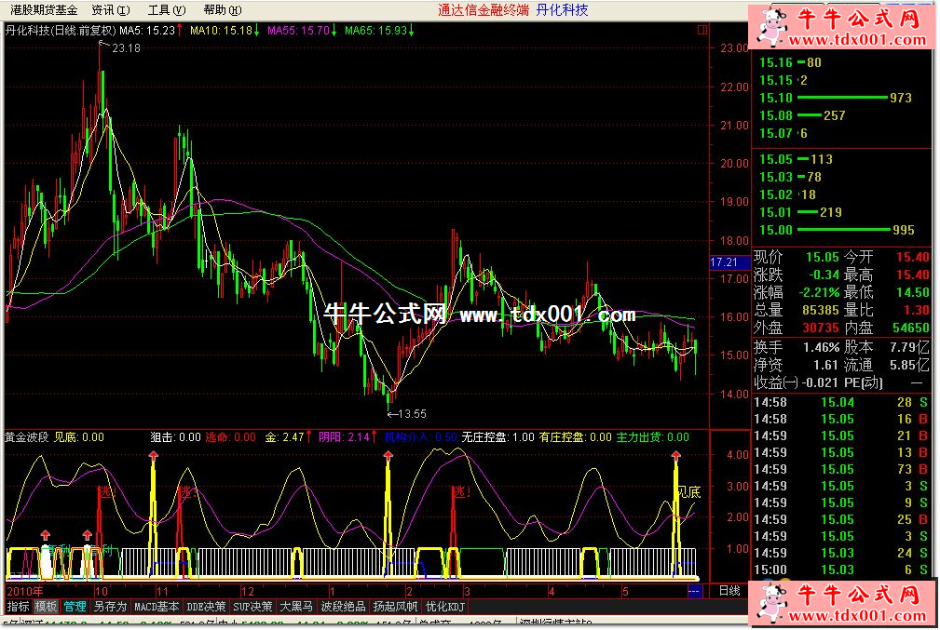Click the 总量 85385 value

click(x=821, y=310)
